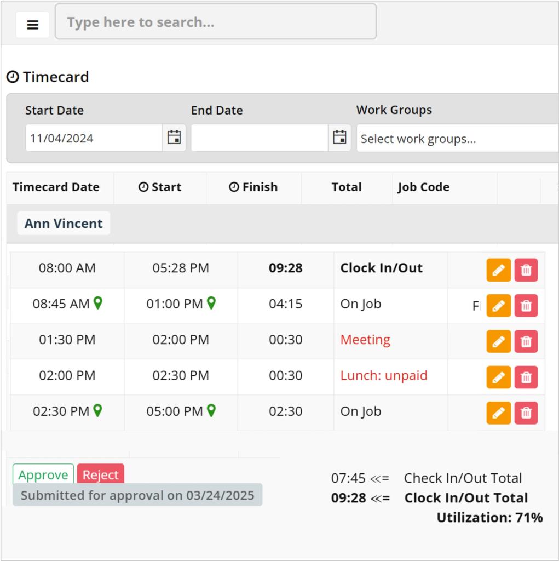
Task: Sort by Timecard Date column header
Action: pos(56,187)
